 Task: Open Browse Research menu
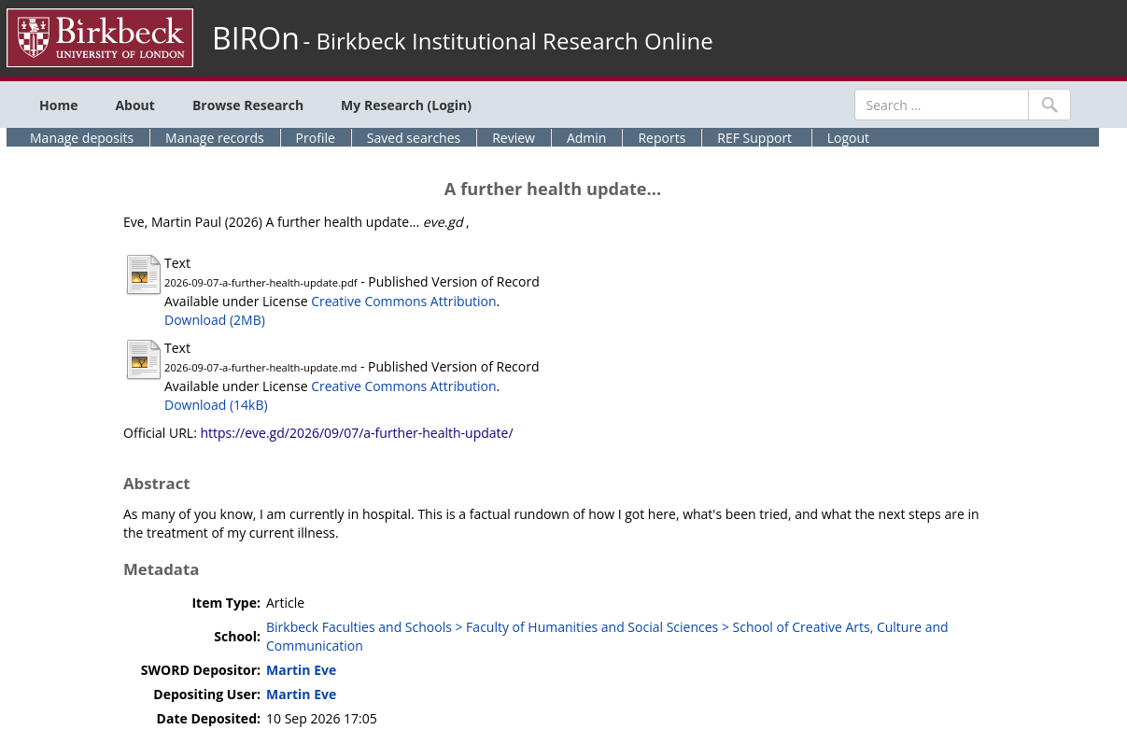247,105
